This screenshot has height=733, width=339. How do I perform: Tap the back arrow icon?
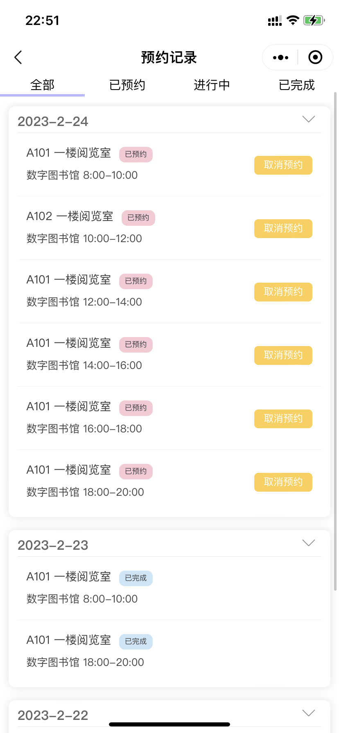click(18, 58)
